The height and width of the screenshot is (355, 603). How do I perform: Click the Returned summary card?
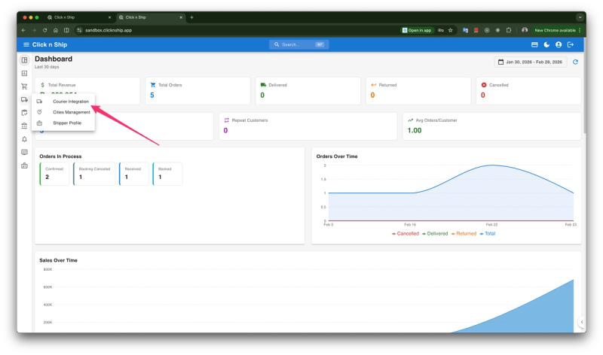tap(418, 90)
